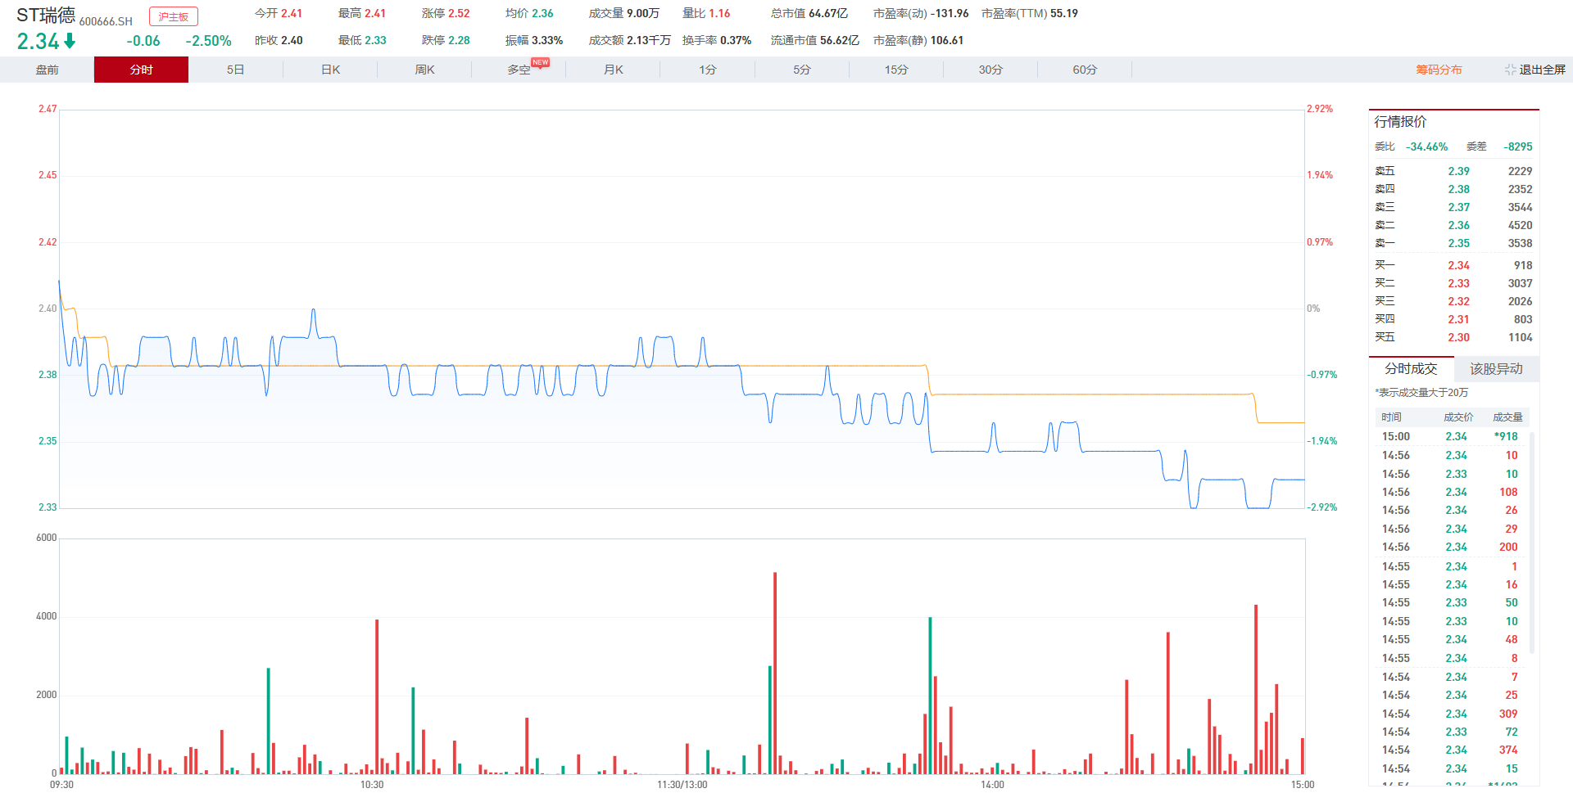
Task: Switch to 该股异动 panel tab
Action: click(1496, 369)
